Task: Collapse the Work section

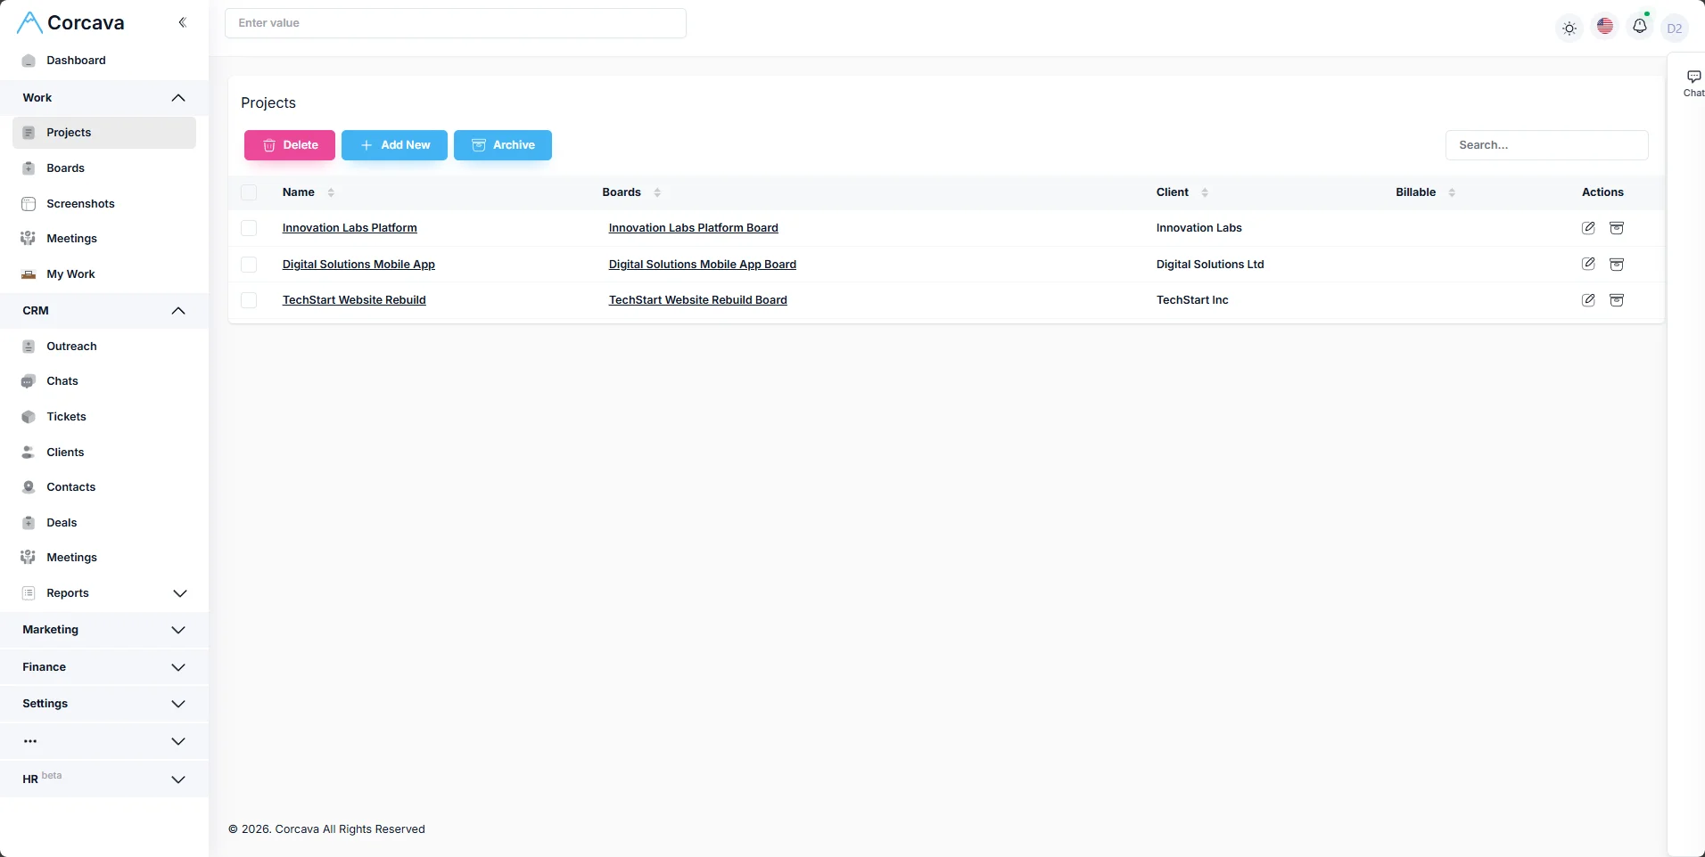Action: click(x=177, y=98)
